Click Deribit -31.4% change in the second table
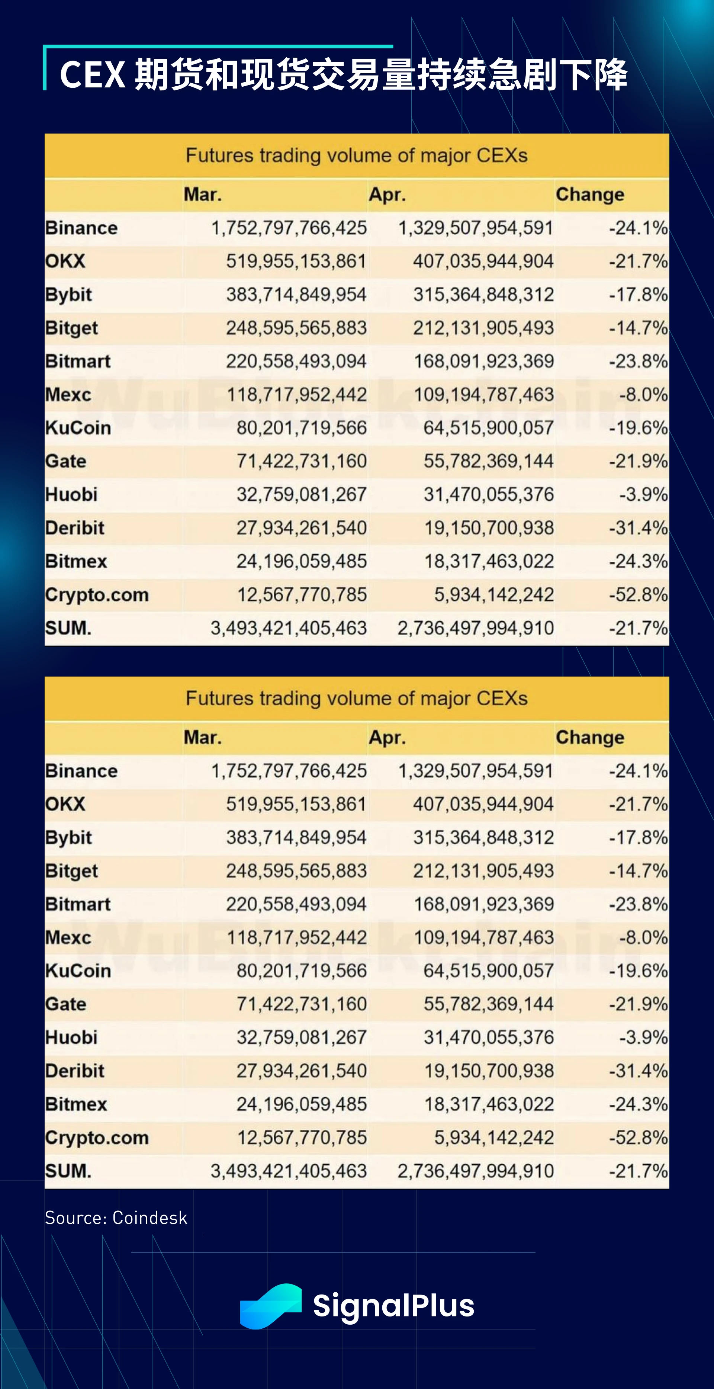The image size is (714, 1389). (639, 1070)
